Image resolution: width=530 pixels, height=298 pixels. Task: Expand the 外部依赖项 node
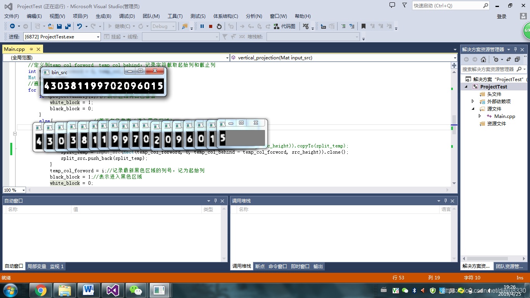pos(473,101)
